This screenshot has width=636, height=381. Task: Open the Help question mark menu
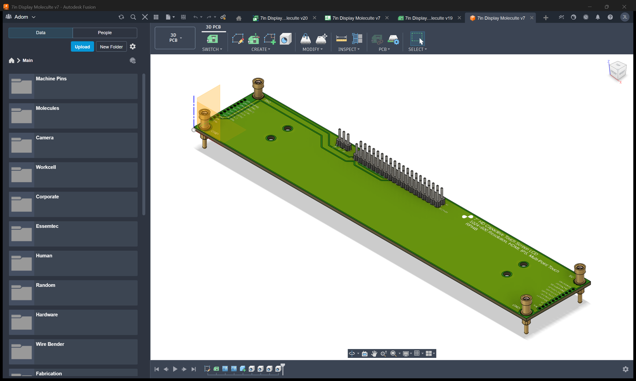[610, 17]
